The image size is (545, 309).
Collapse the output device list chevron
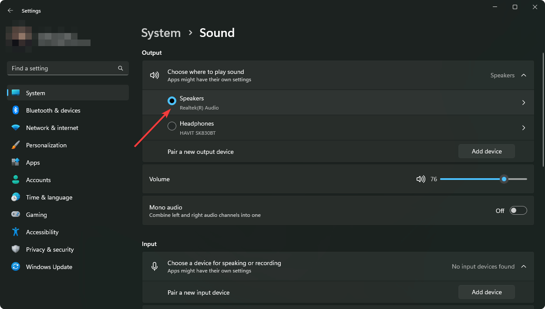coord(524,75)
